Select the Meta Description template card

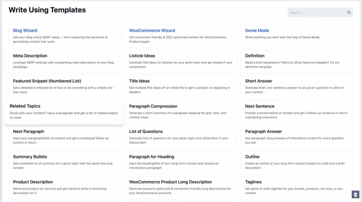(x=65, y=61)
